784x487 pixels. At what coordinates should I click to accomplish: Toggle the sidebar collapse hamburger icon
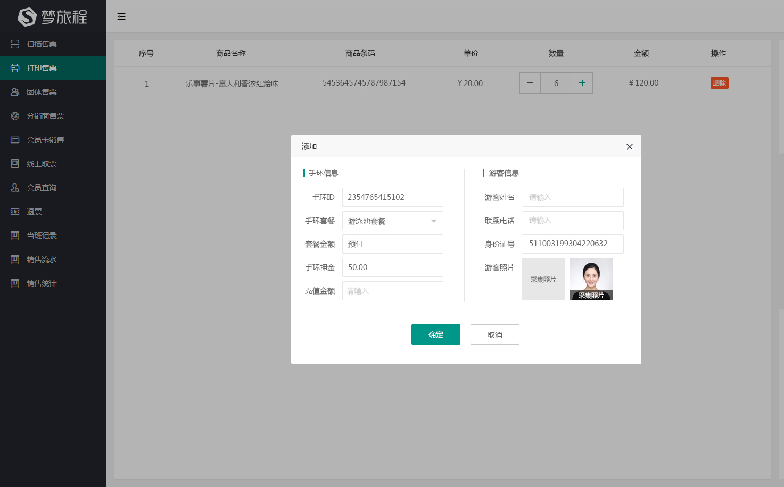[x=121, y=16]
